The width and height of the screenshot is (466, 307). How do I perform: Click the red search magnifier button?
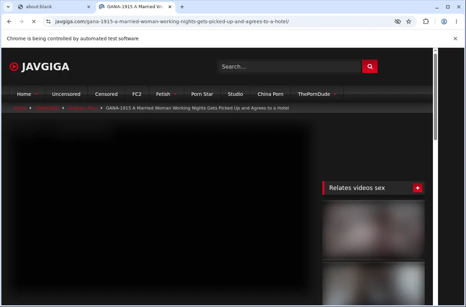coord(370,66)
